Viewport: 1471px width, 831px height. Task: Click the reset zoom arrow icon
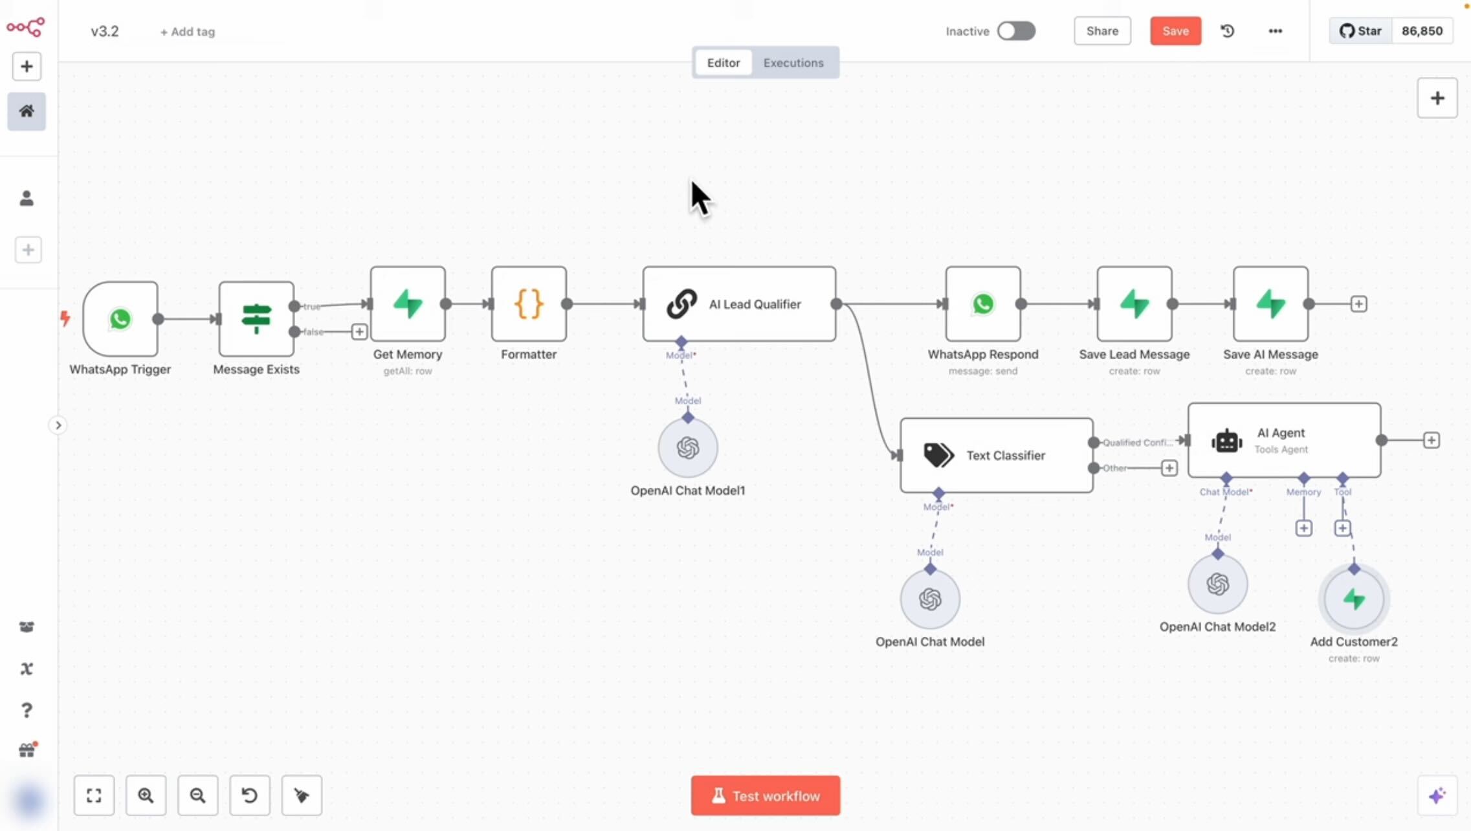249,795
